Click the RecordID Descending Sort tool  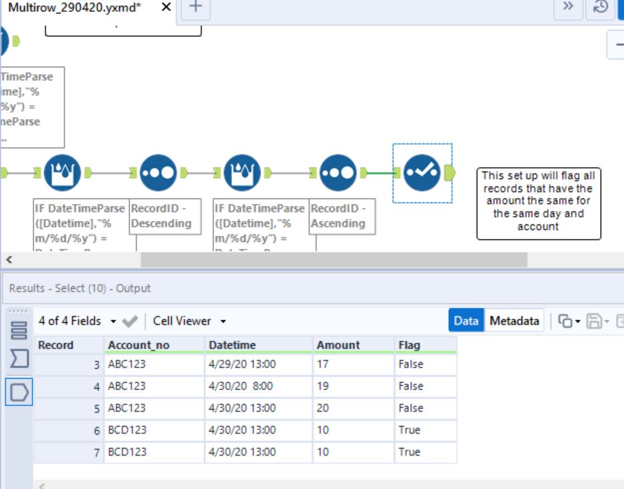tap(158, 173)
